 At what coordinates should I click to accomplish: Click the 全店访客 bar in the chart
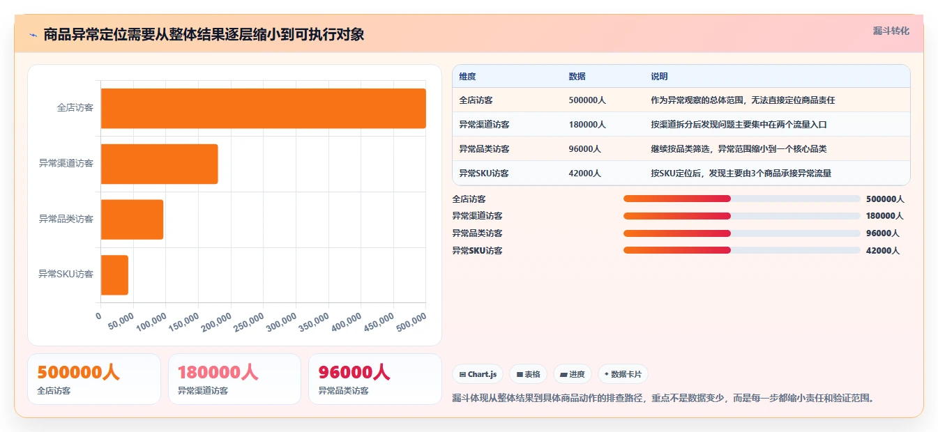[263, 108]
